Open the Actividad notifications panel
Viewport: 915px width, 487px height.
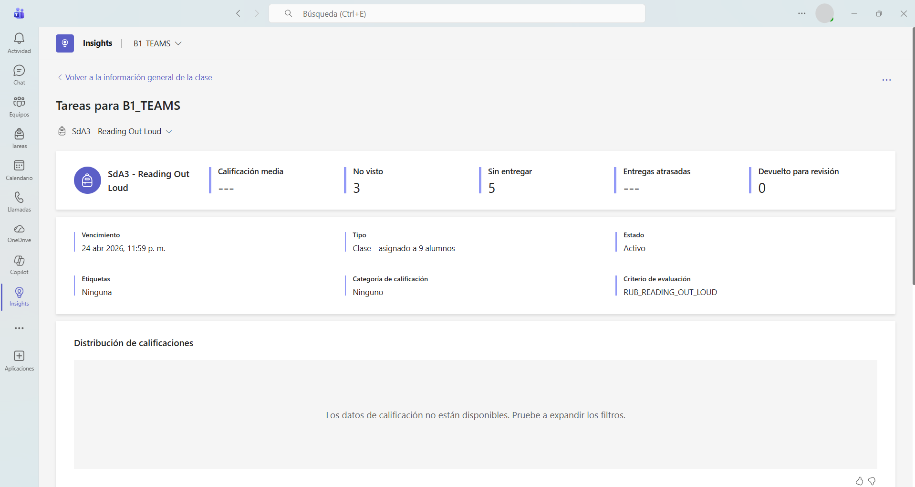[x=19, y=43]
